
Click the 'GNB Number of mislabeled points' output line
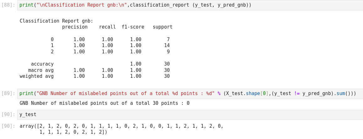pyautogui.click(x=104, y=103)
